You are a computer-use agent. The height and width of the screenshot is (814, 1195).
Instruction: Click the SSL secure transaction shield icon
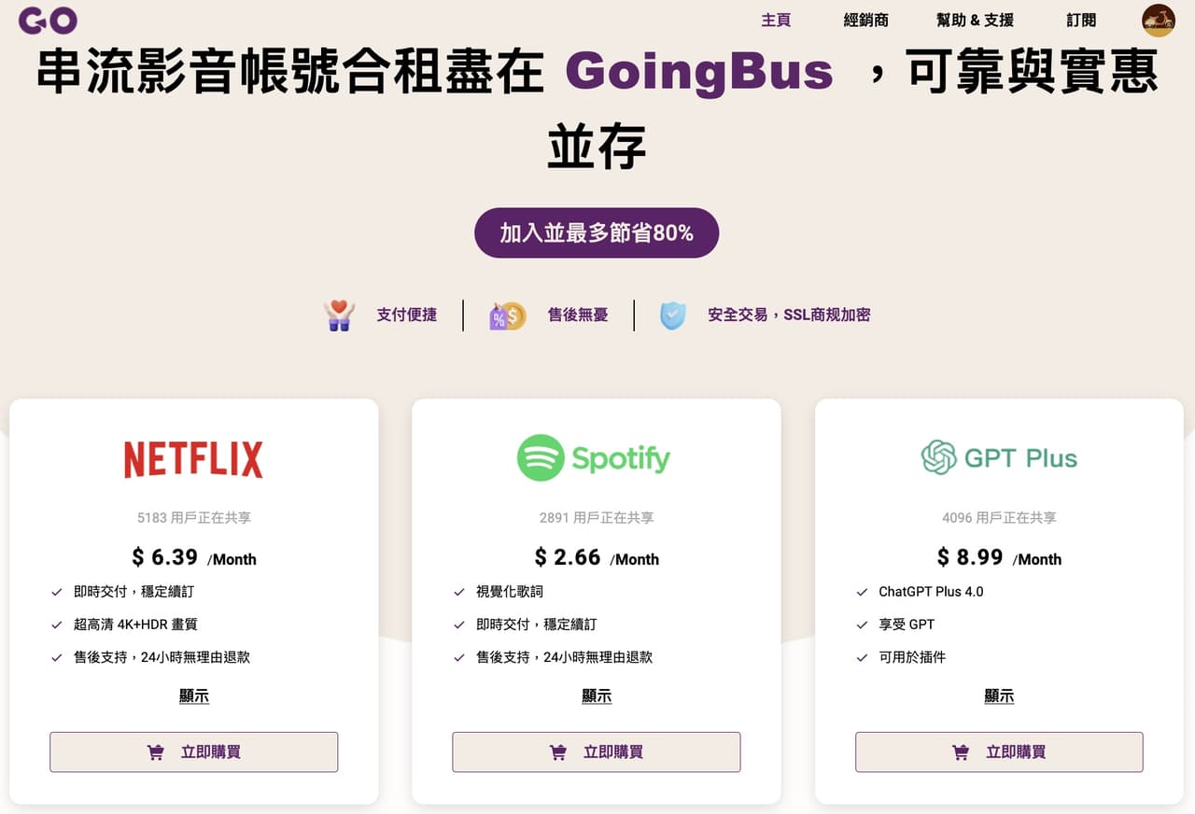(674, 315)
